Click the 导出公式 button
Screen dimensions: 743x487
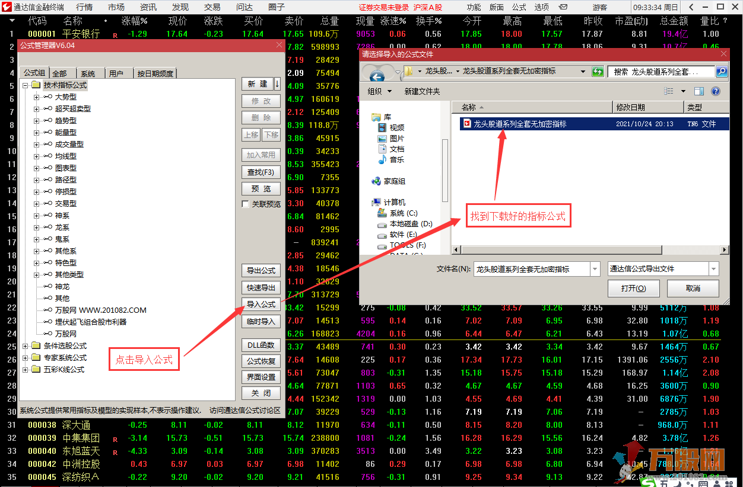[261, 271]
